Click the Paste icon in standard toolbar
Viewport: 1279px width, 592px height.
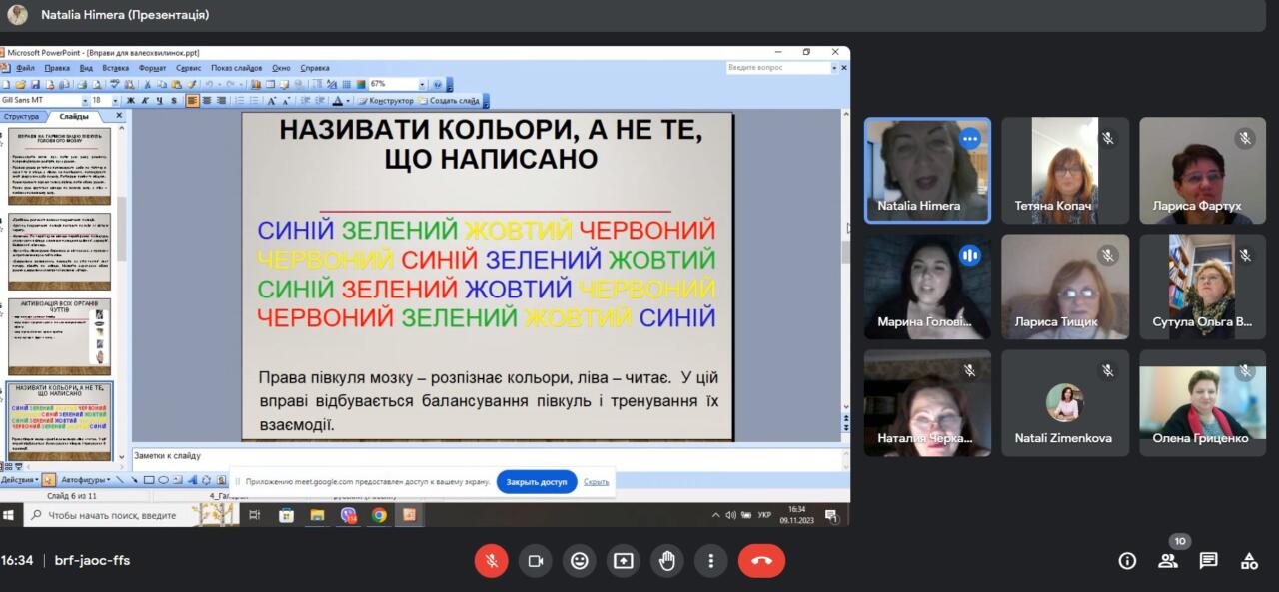[176, 85]
